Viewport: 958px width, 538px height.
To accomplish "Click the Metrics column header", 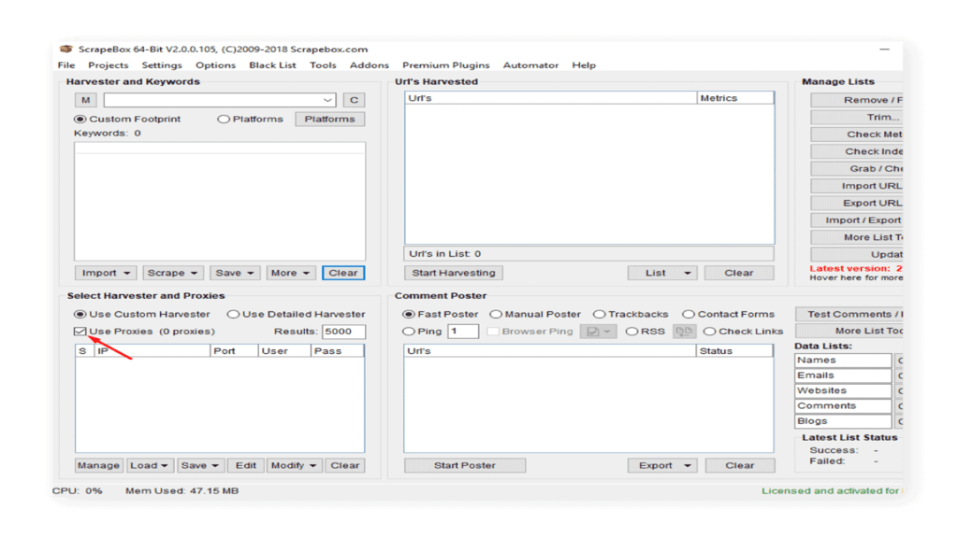I will coord(735,98).
